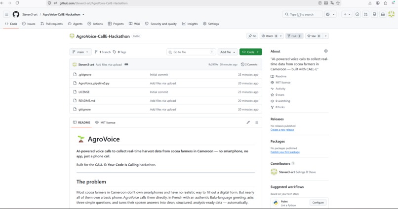Open the Activity link in About
398x209 pixels.
click(280, 89)
